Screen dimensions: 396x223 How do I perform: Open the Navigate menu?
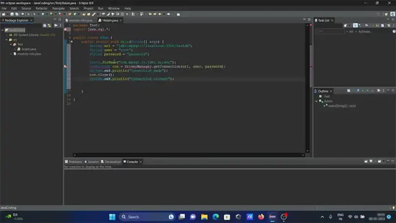point(58,8)
